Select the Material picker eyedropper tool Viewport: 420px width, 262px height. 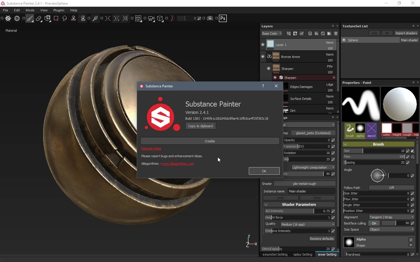(95, 18)
